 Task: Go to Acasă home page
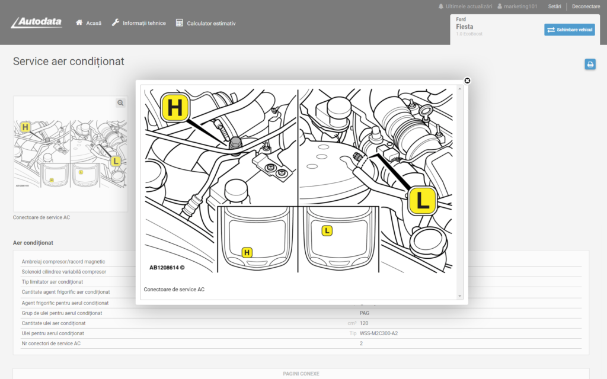pyautogui.click(x=88, y=23)
